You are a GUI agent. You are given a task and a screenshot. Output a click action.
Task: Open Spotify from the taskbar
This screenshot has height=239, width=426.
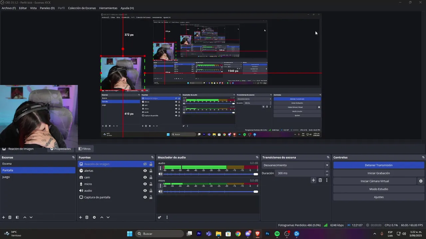[x=277, y=234]
